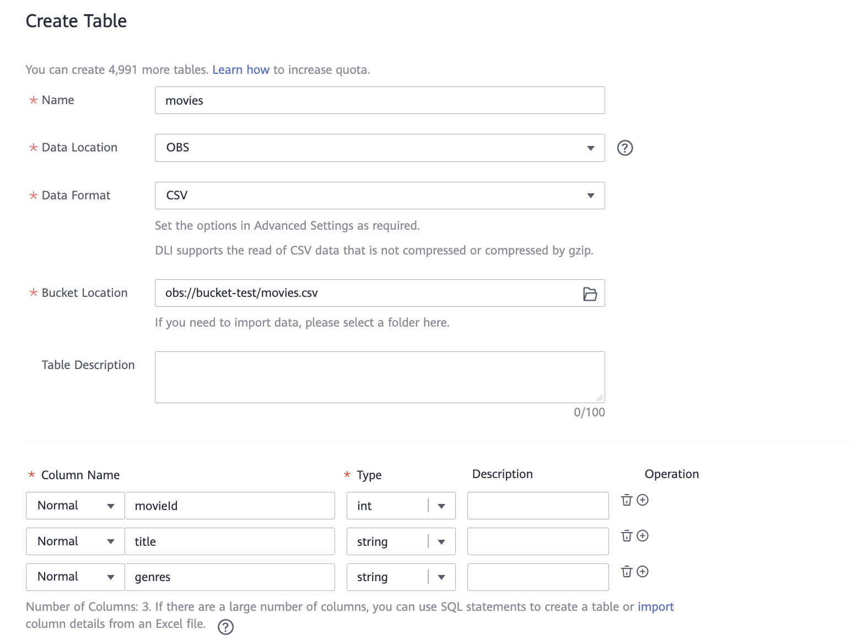Viewport: 851px width, 640px height.
Task: Open the string type dropdown for genres
Action: (401, 577)
